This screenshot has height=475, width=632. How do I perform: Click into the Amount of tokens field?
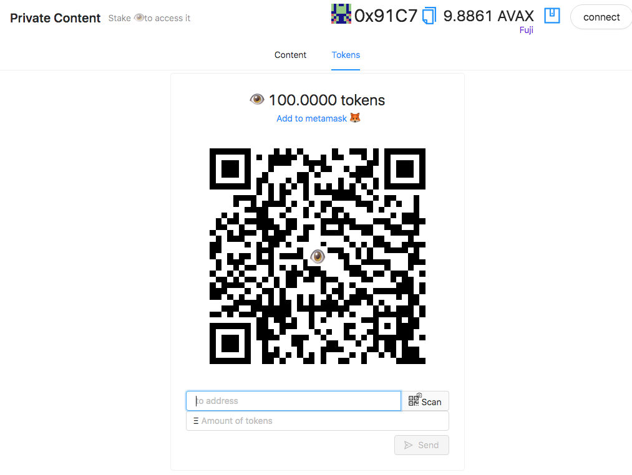318,421
